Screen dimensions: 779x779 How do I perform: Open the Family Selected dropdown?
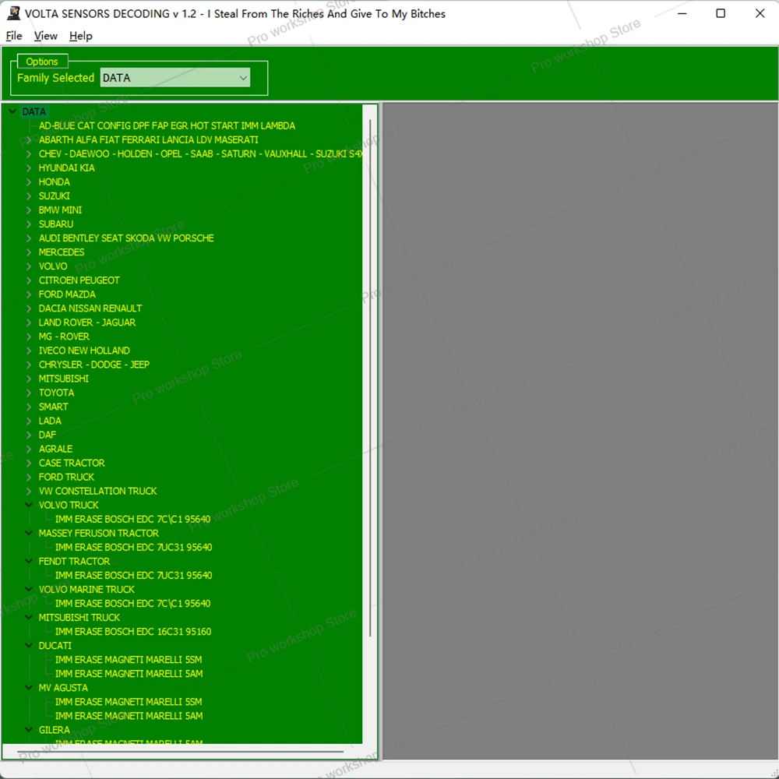point(174,77)
